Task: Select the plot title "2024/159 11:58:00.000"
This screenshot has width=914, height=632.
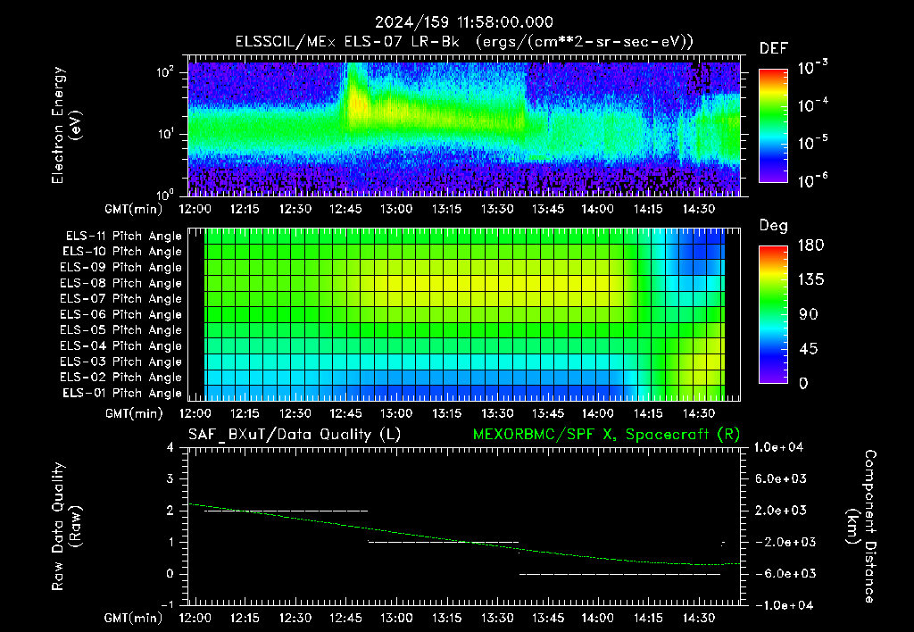Action: pos(464,22)
